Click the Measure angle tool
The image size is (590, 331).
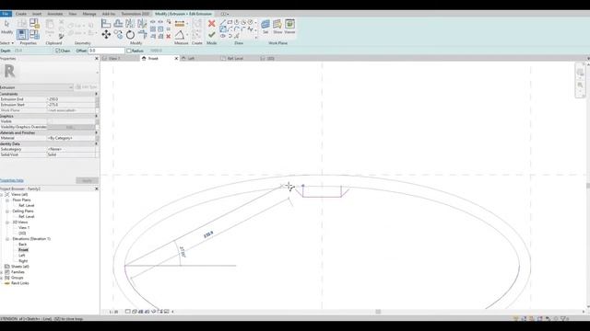pos(180,35)
